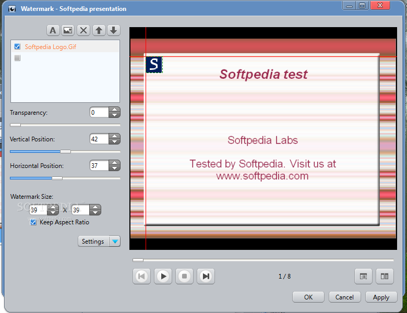Disable Keep Aspect Ratio checkbox
Viewport: 407px width, 313px height.
click(x=33, y=222)
